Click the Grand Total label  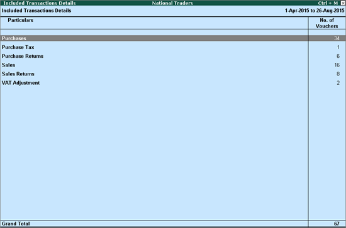click(16, 224)
